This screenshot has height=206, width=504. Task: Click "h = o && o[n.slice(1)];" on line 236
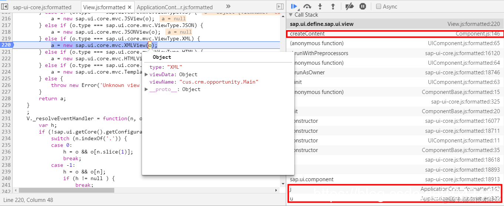pyautogui.click(x=98, y=152)
